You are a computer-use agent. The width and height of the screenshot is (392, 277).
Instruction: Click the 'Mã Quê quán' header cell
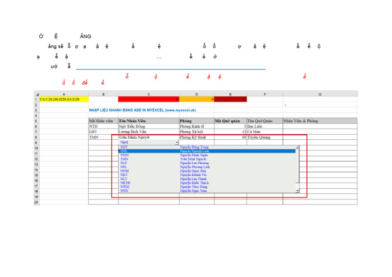point(231,121)
